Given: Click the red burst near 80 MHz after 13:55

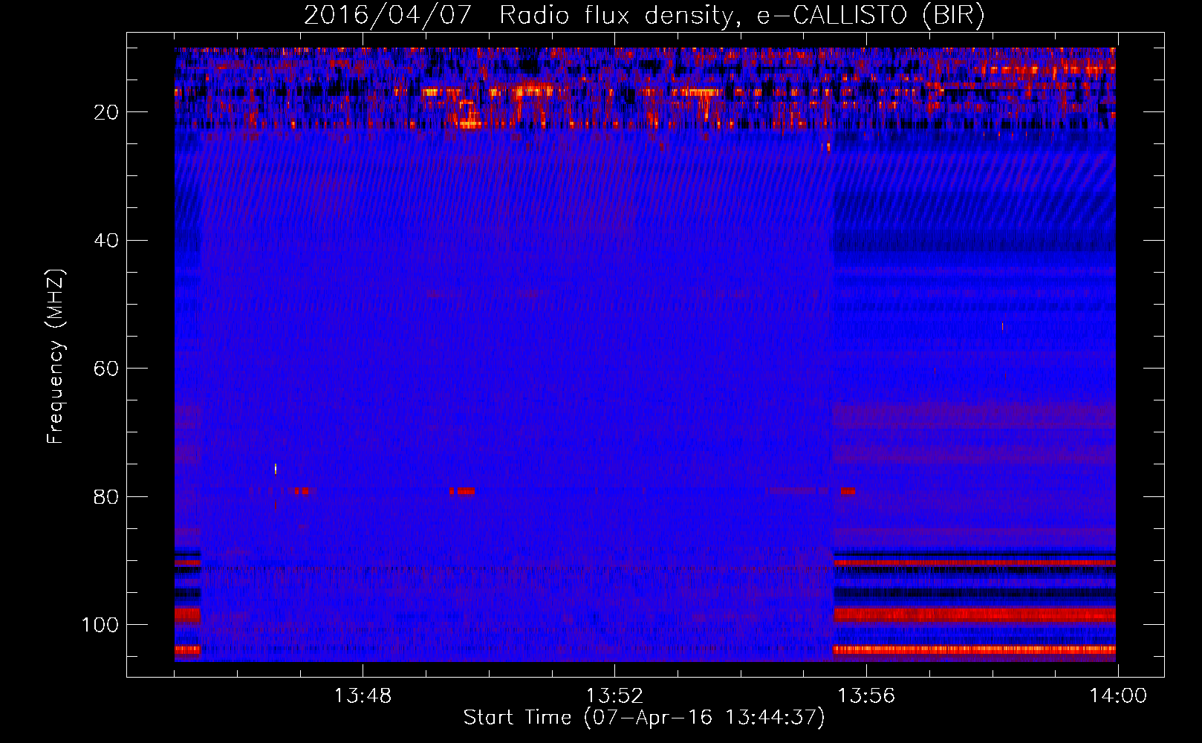Looking at the screenshot, I should [x=848, y=491].
